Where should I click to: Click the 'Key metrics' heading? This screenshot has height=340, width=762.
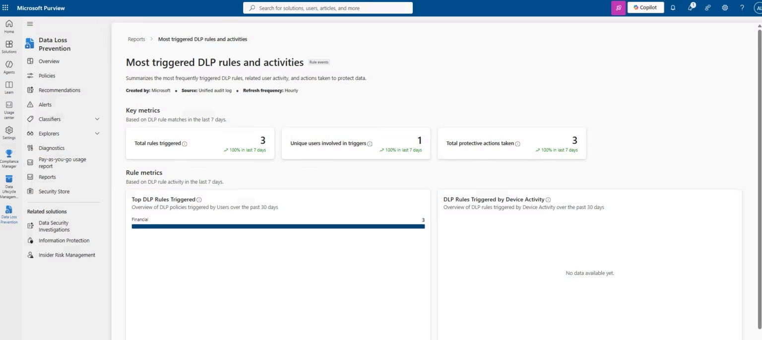coord(143,111)
